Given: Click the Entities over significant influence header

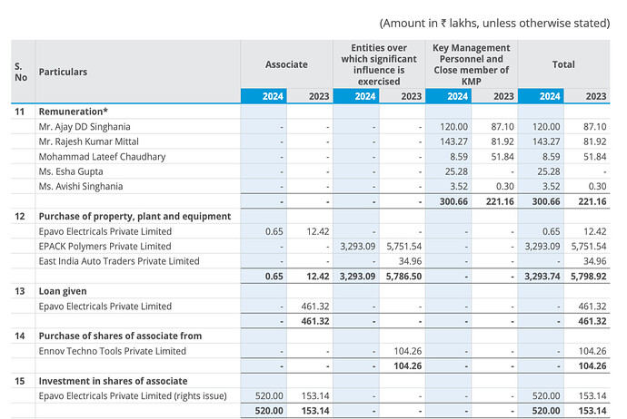Looking at the screenshot, I should point(379,64).
